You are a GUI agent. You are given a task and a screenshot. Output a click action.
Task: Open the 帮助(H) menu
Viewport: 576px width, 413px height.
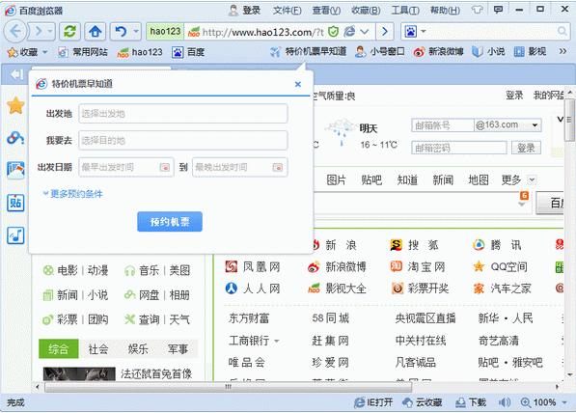(445, 11)
